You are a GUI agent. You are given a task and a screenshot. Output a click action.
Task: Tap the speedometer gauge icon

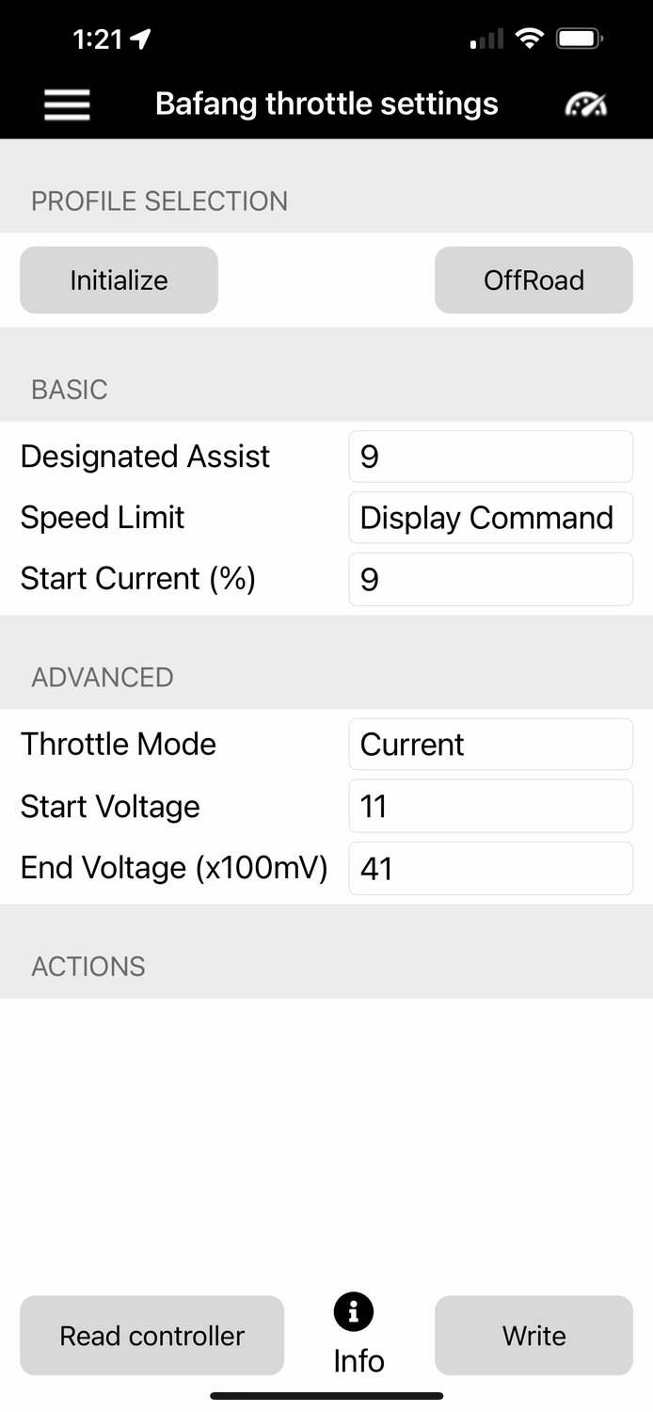[x=585, y=104]
